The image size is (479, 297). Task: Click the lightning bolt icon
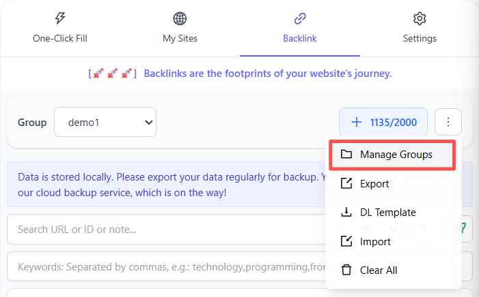tap(60, 18)
